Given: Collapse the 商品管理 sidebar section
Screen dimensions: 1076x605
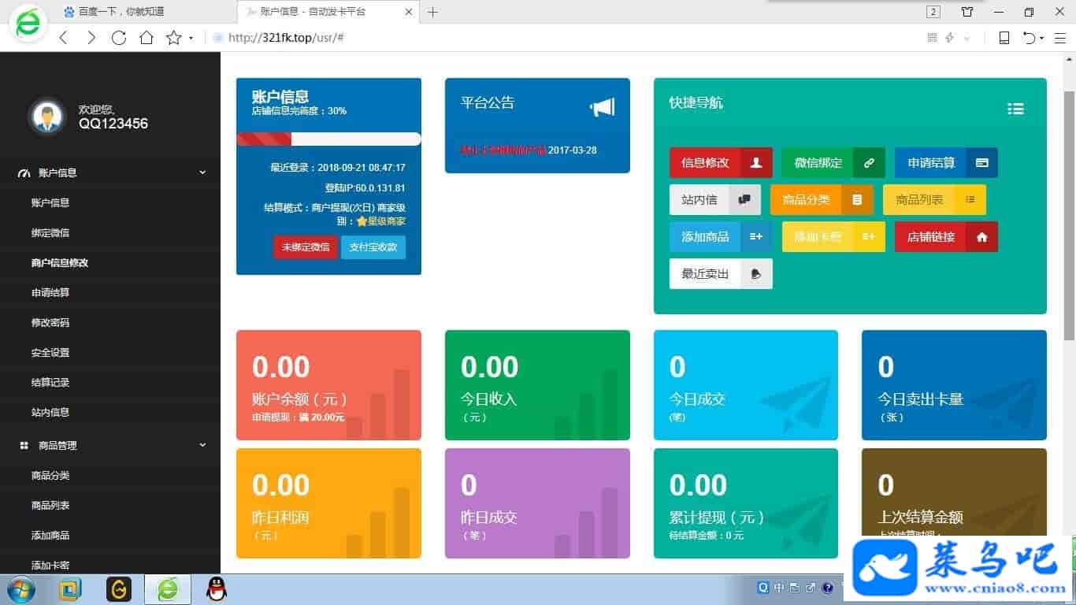Looking at the screenshot, I should point(202,445).
